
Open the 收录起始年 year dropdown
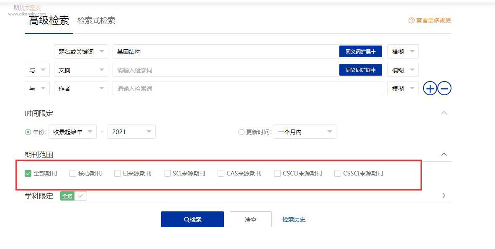coord(73,132)
